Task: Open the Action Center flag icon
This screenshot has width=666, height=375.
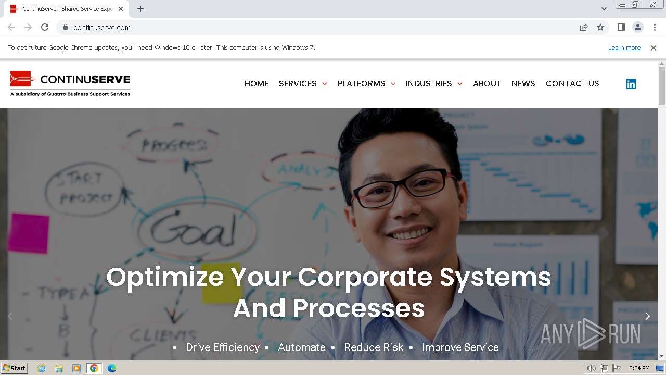Action: click(x=617, y=368)
